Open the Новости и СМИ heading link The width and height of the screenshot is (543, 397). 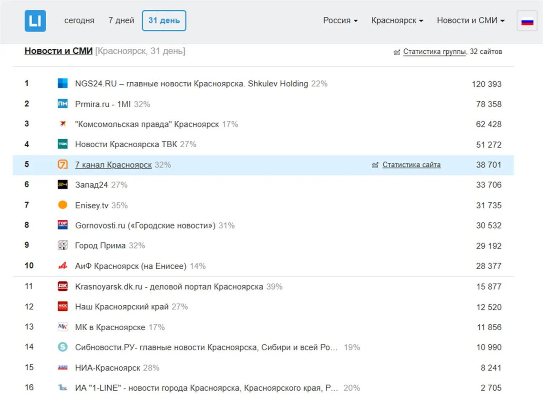point(58,51)
